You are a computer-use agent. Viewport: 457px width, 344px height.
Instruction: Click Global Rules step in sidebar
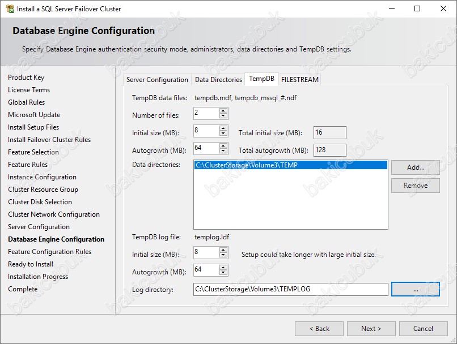[27, 102]
